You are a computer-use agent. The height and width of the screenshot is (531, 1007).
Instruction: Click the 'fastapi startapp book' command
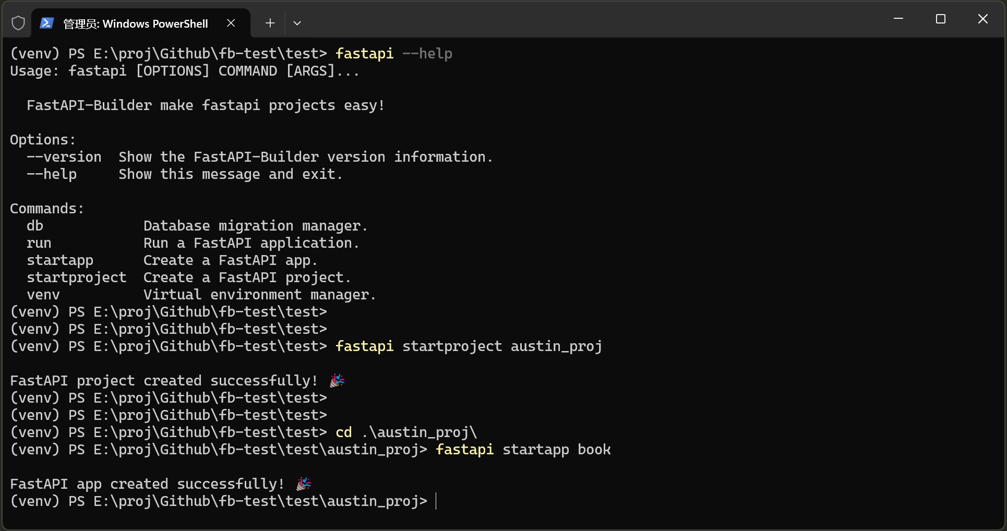pos(523,450)
